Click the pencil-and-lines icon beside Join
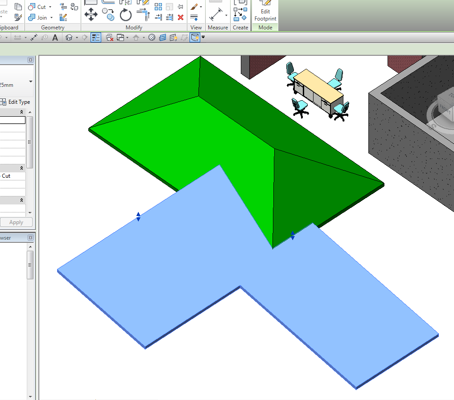This screenshot has width=454, height=400. (x=63, y=18)
